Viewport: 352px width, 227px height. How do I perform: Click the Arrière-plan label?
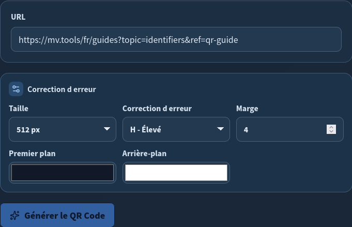tap(144, 154)
